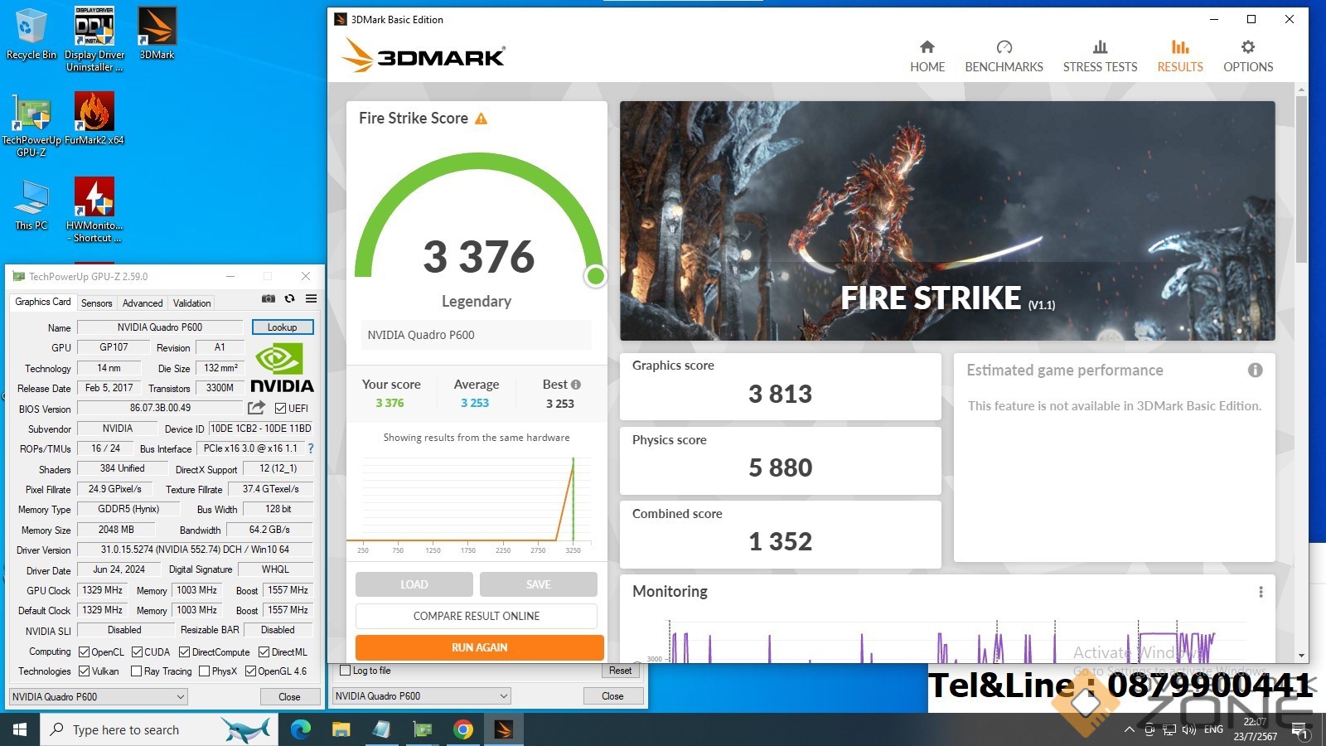
Task: Open the notification center icon
Action: [x=1299, y=731]
